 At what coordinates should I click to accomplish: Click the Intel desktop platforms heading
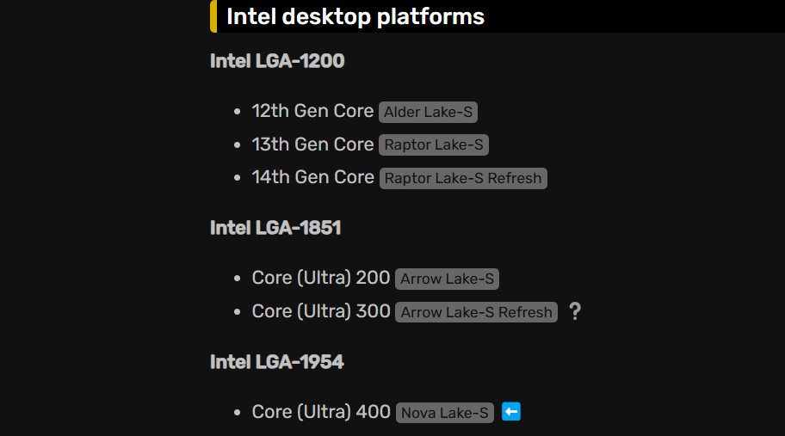pyautogui.click(x=355, y=16)
